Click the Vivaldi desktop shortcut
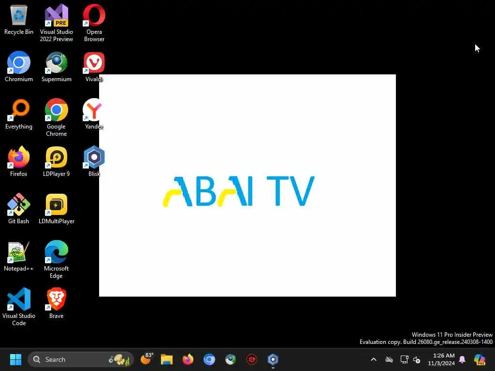 pyautogui.click(x=94, y=67)
